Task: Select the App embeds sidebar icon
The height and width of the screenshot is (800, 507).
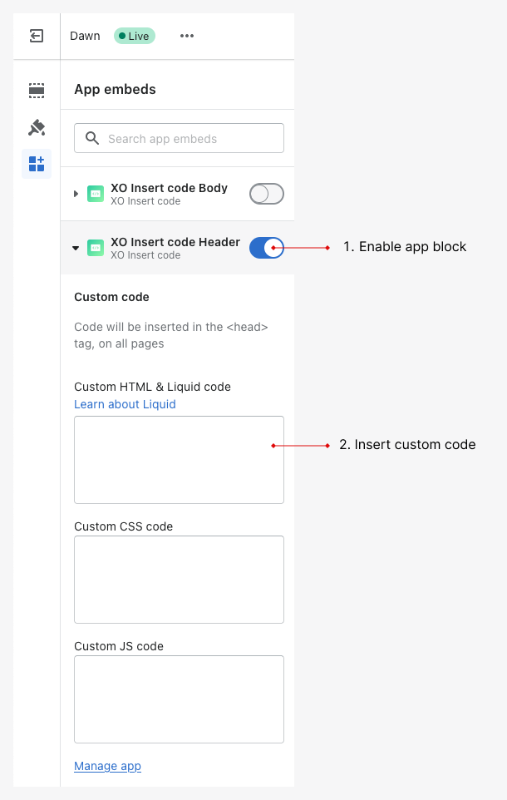Action: (37, 164)
